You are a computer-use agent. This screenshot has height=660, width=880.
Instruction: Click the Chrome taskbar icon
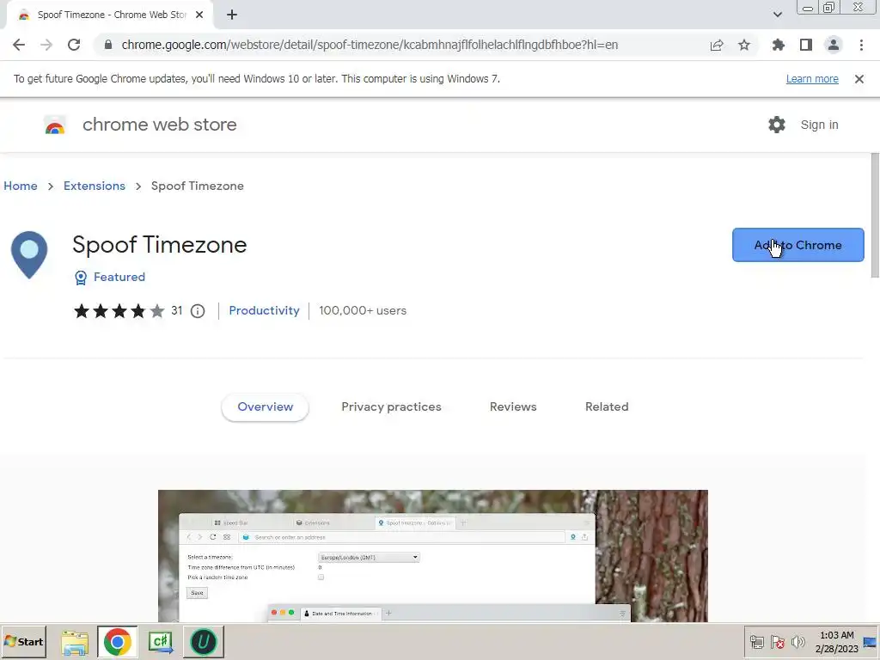(x=117, y=642)
